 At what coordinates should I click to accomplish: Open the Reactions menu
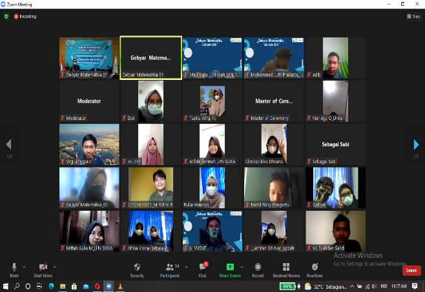click(315, 270)
